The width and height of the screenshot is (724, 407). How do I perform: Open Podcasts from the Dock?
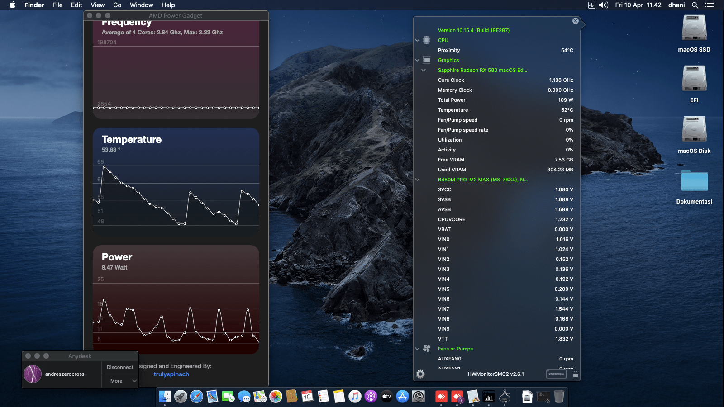[x=371, y=397]
